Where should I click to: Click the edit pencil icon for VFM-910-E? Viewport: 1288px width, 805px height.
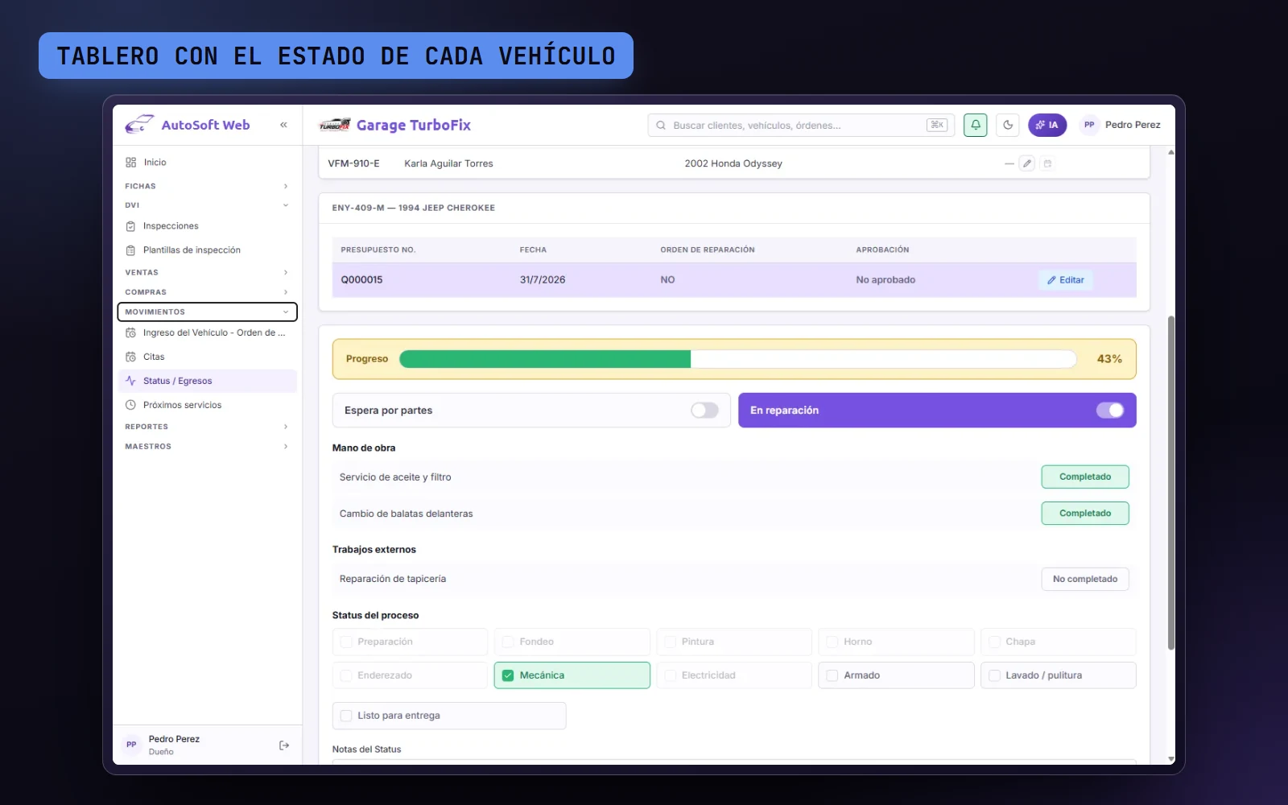pyautogui.click(x=1027, y=163)
